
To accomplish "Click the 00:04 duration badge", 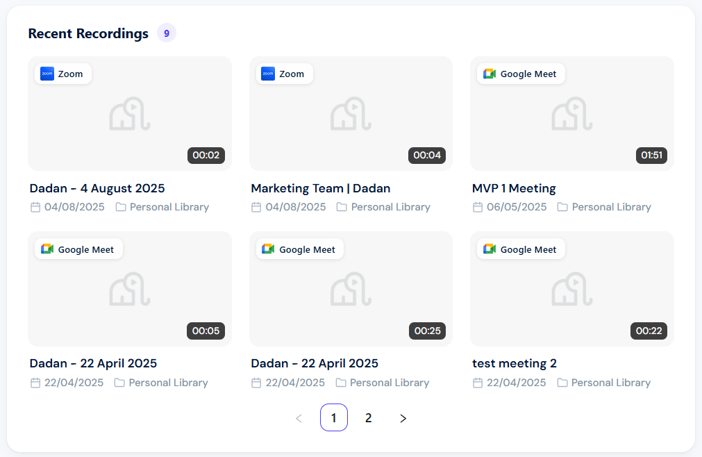I will pos(427,156).
